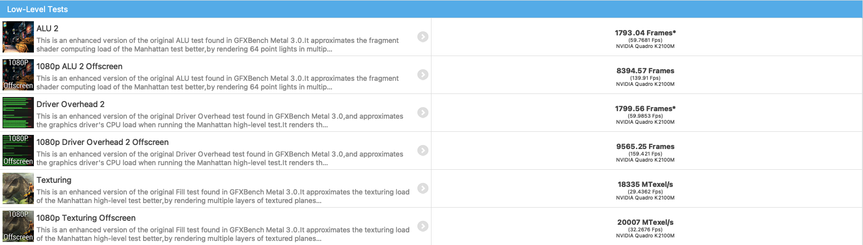
Task: Select the Low-Level Tests header
Action: (37, 9)
